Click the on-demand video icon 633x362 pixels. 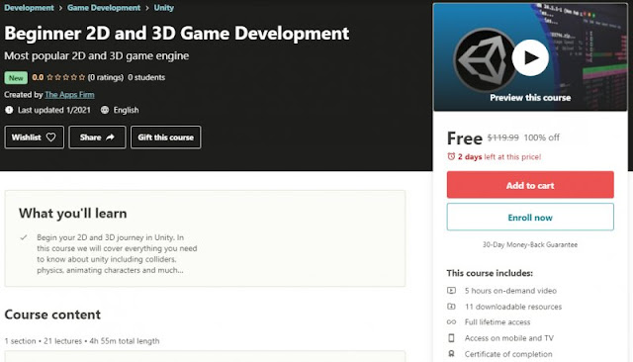click(x=451, y=290)
